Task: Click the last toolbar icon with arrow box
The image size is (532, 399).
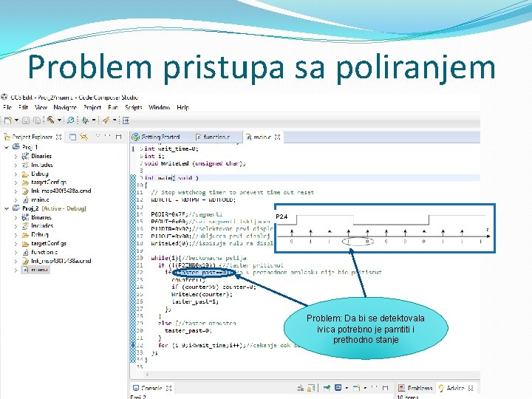Action: click(126, 120)
